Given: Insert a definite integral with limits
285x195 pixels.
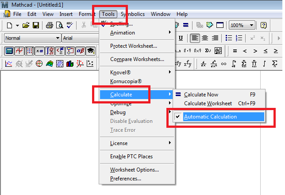Looking at the screenshot, I should point(234,64).
